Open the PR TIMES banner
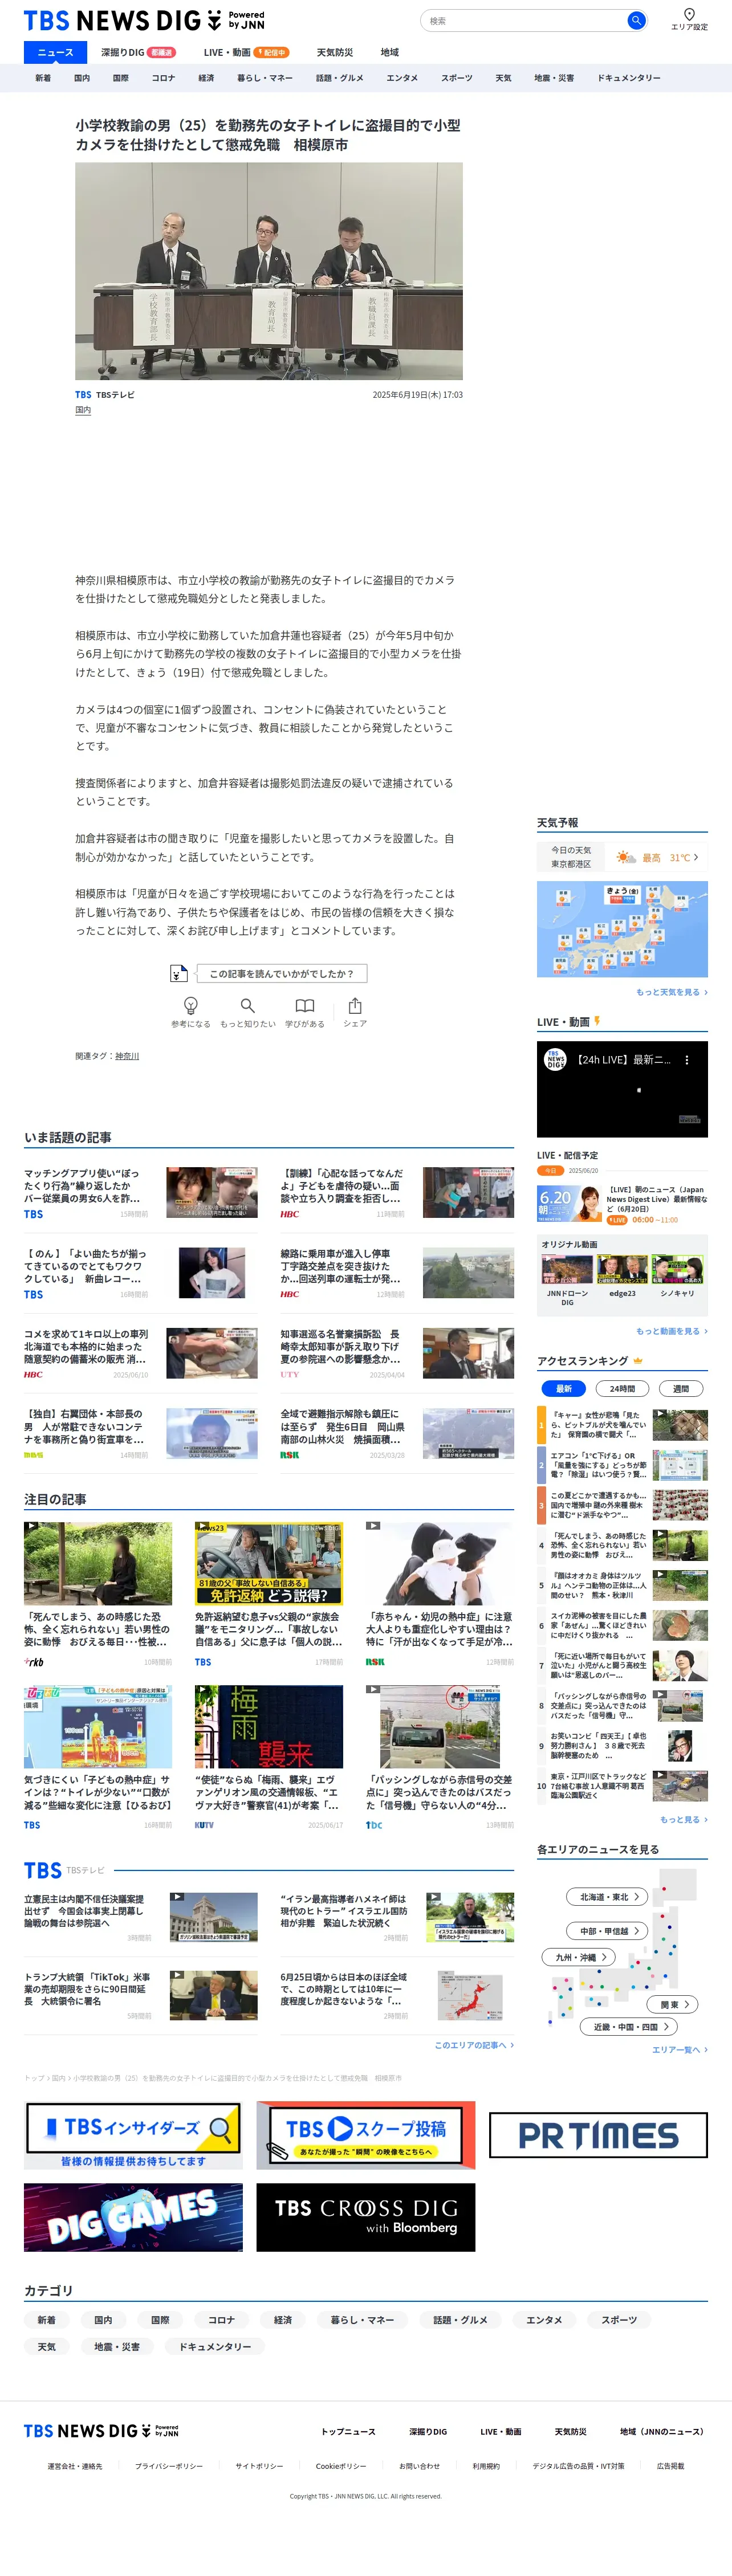The height and width of the screenshot is (2576, 732). point(598,2135)
